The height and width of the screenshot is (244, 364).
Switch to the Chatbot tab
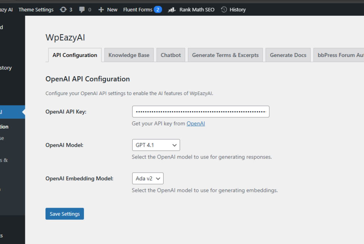coord(171,55)
